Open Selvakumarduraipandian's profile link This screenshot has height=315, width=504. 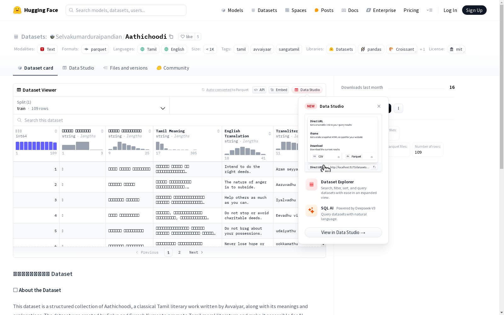point(89,37)
